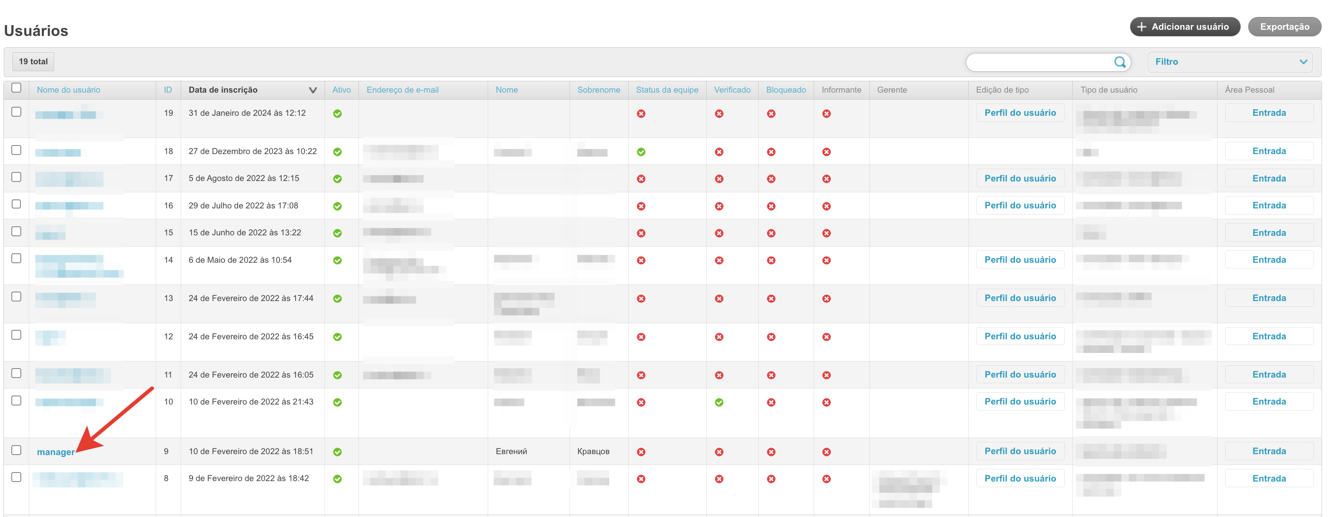
Task: Click Perfil do usuário for ID 13
Action: [x=1020, y=298]
